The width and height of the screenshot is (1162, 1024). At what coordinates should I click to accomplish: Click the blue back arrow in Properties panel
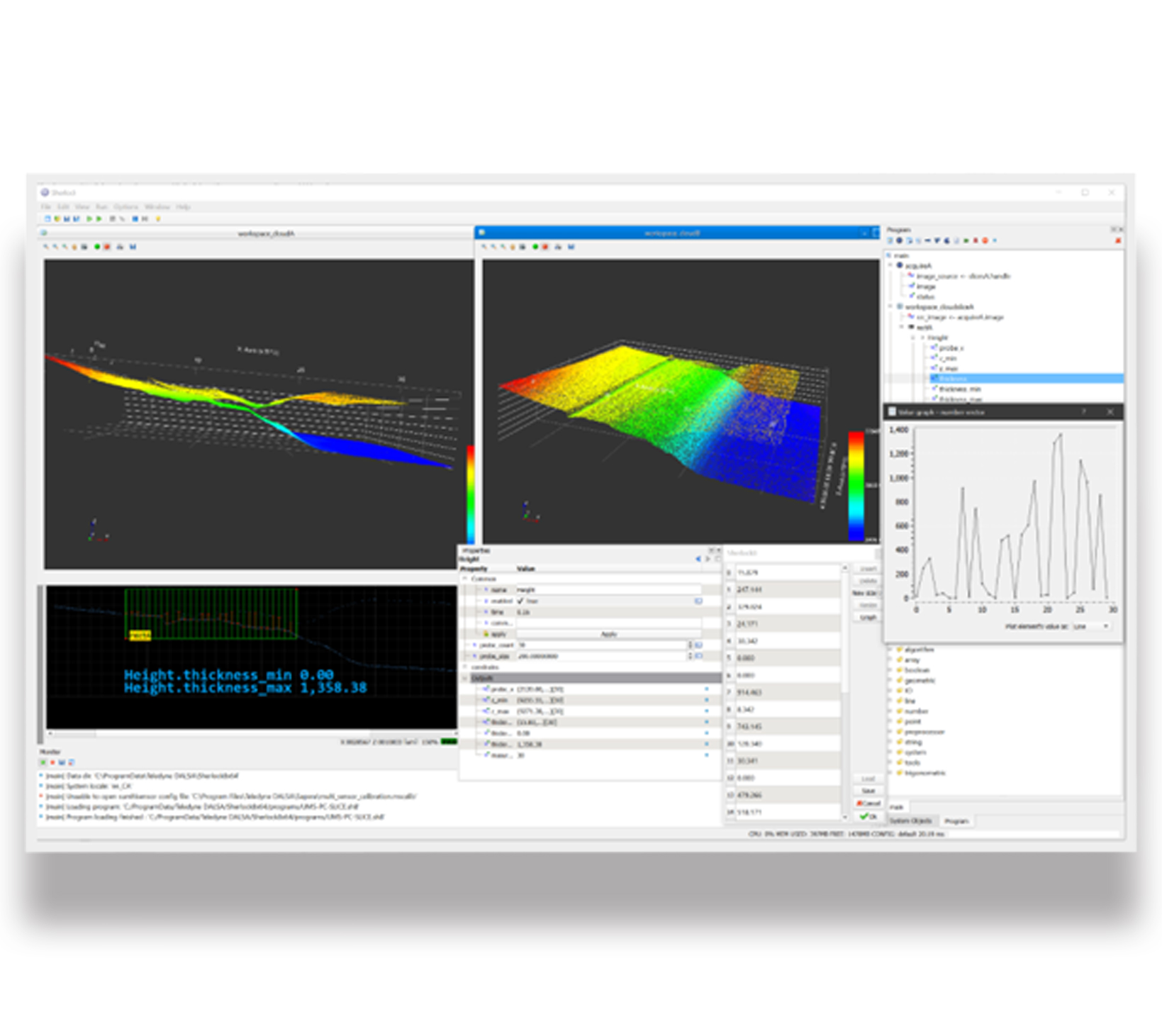click(698, 559)
